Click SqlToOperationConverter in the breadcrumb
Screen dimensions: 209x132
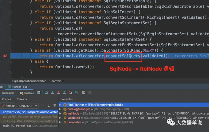pos(29,81)
